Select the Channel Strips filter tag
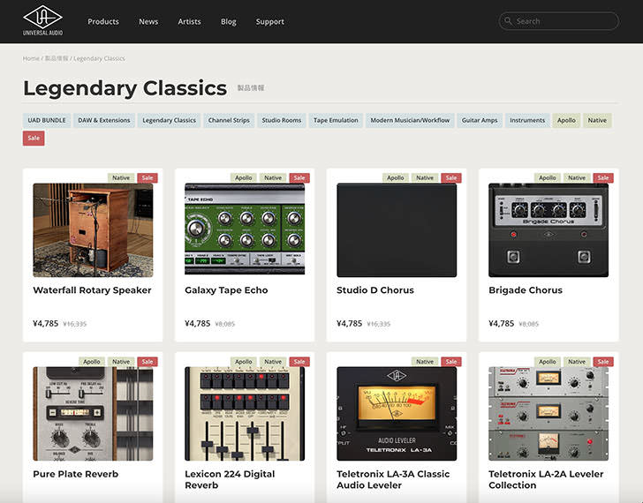This screenshot has width=643, height=503. [x=229, y=120]
